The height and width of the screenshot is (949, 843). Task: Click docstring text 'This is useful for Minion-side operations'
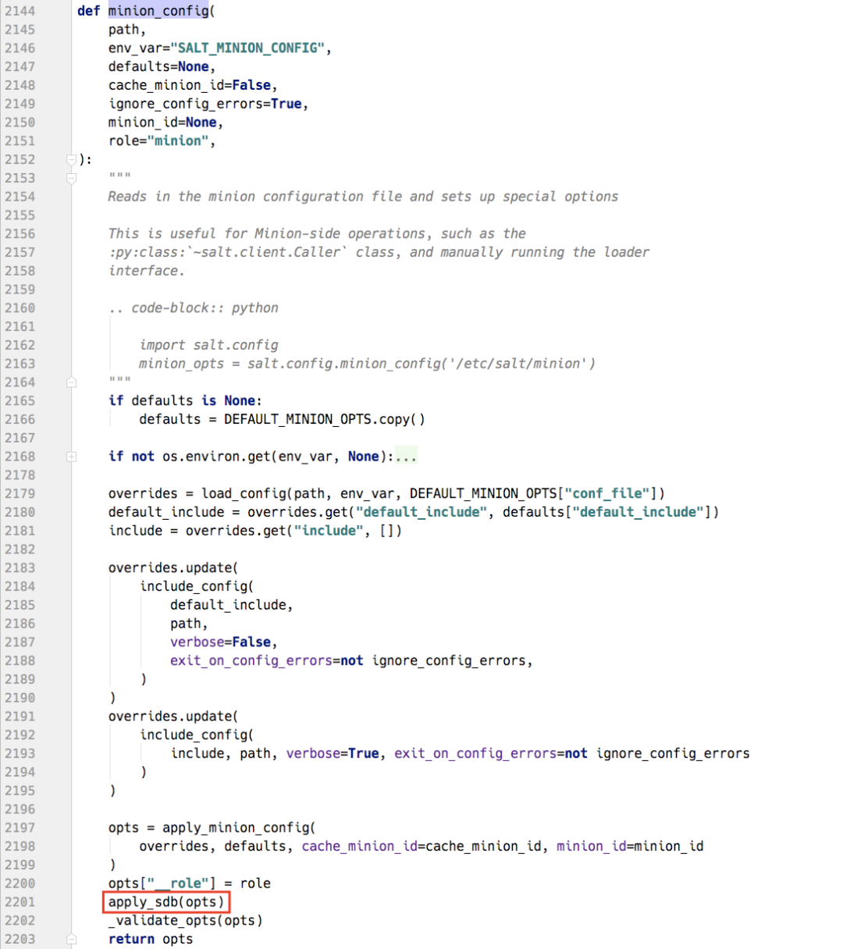coord(317,233)
